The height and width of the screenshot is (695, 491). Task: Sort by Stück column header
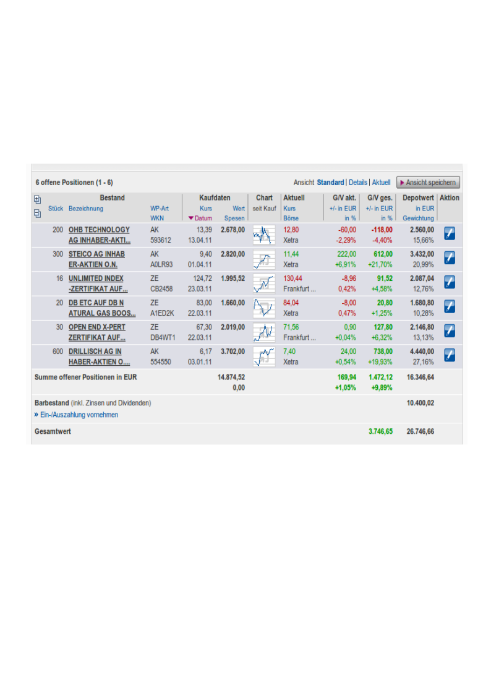click(56, 209)
